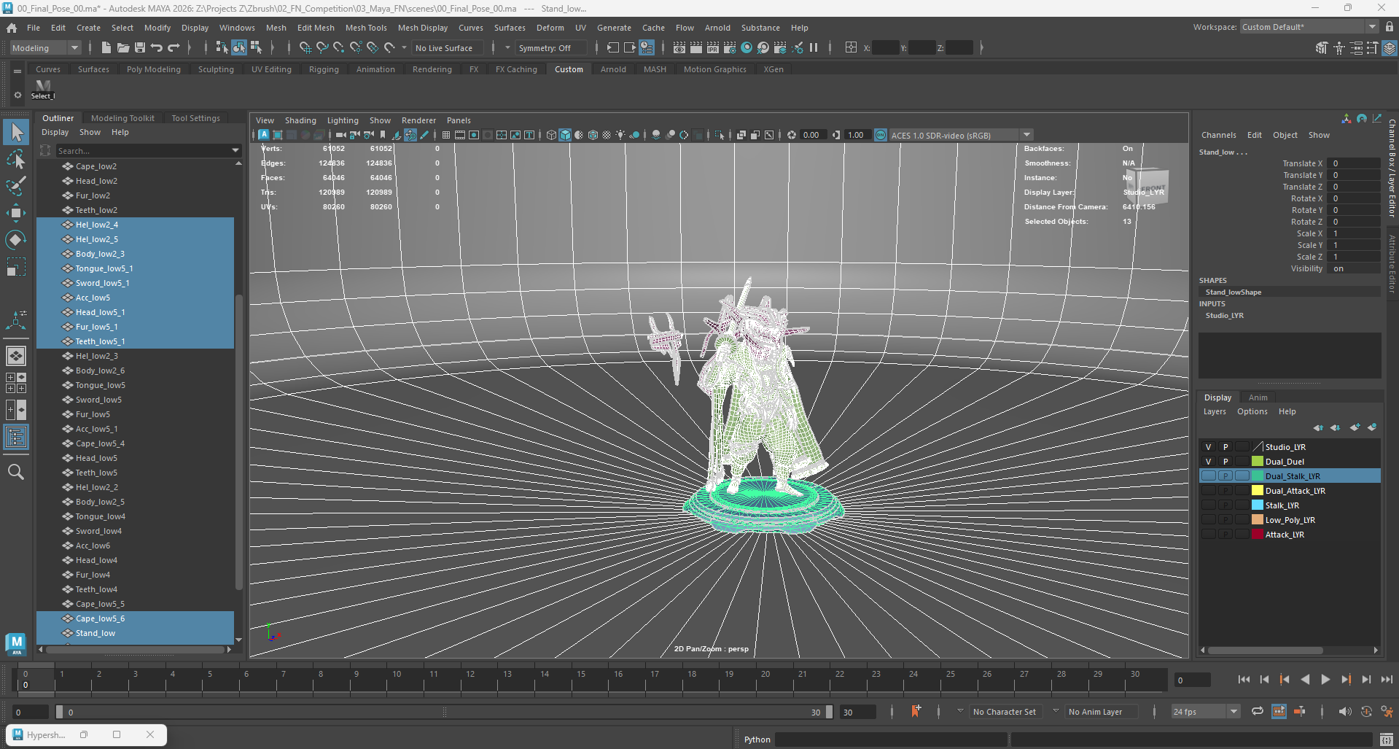Open the Modeling menu set dropdown
This screenshot has height=749, width=1399.
45,48
